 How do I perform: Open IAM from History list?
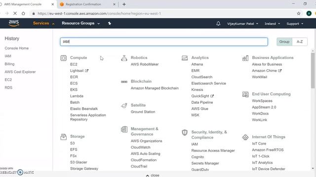(8, 56)
